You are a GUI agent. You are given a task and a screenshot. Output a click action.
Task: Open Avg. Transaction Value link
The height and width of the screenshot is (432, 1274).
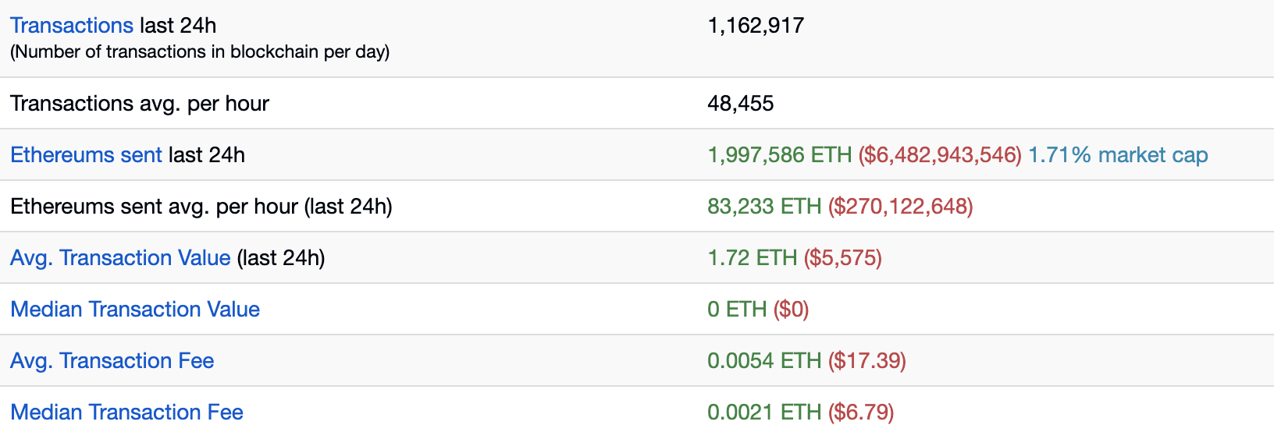[120, 258]
